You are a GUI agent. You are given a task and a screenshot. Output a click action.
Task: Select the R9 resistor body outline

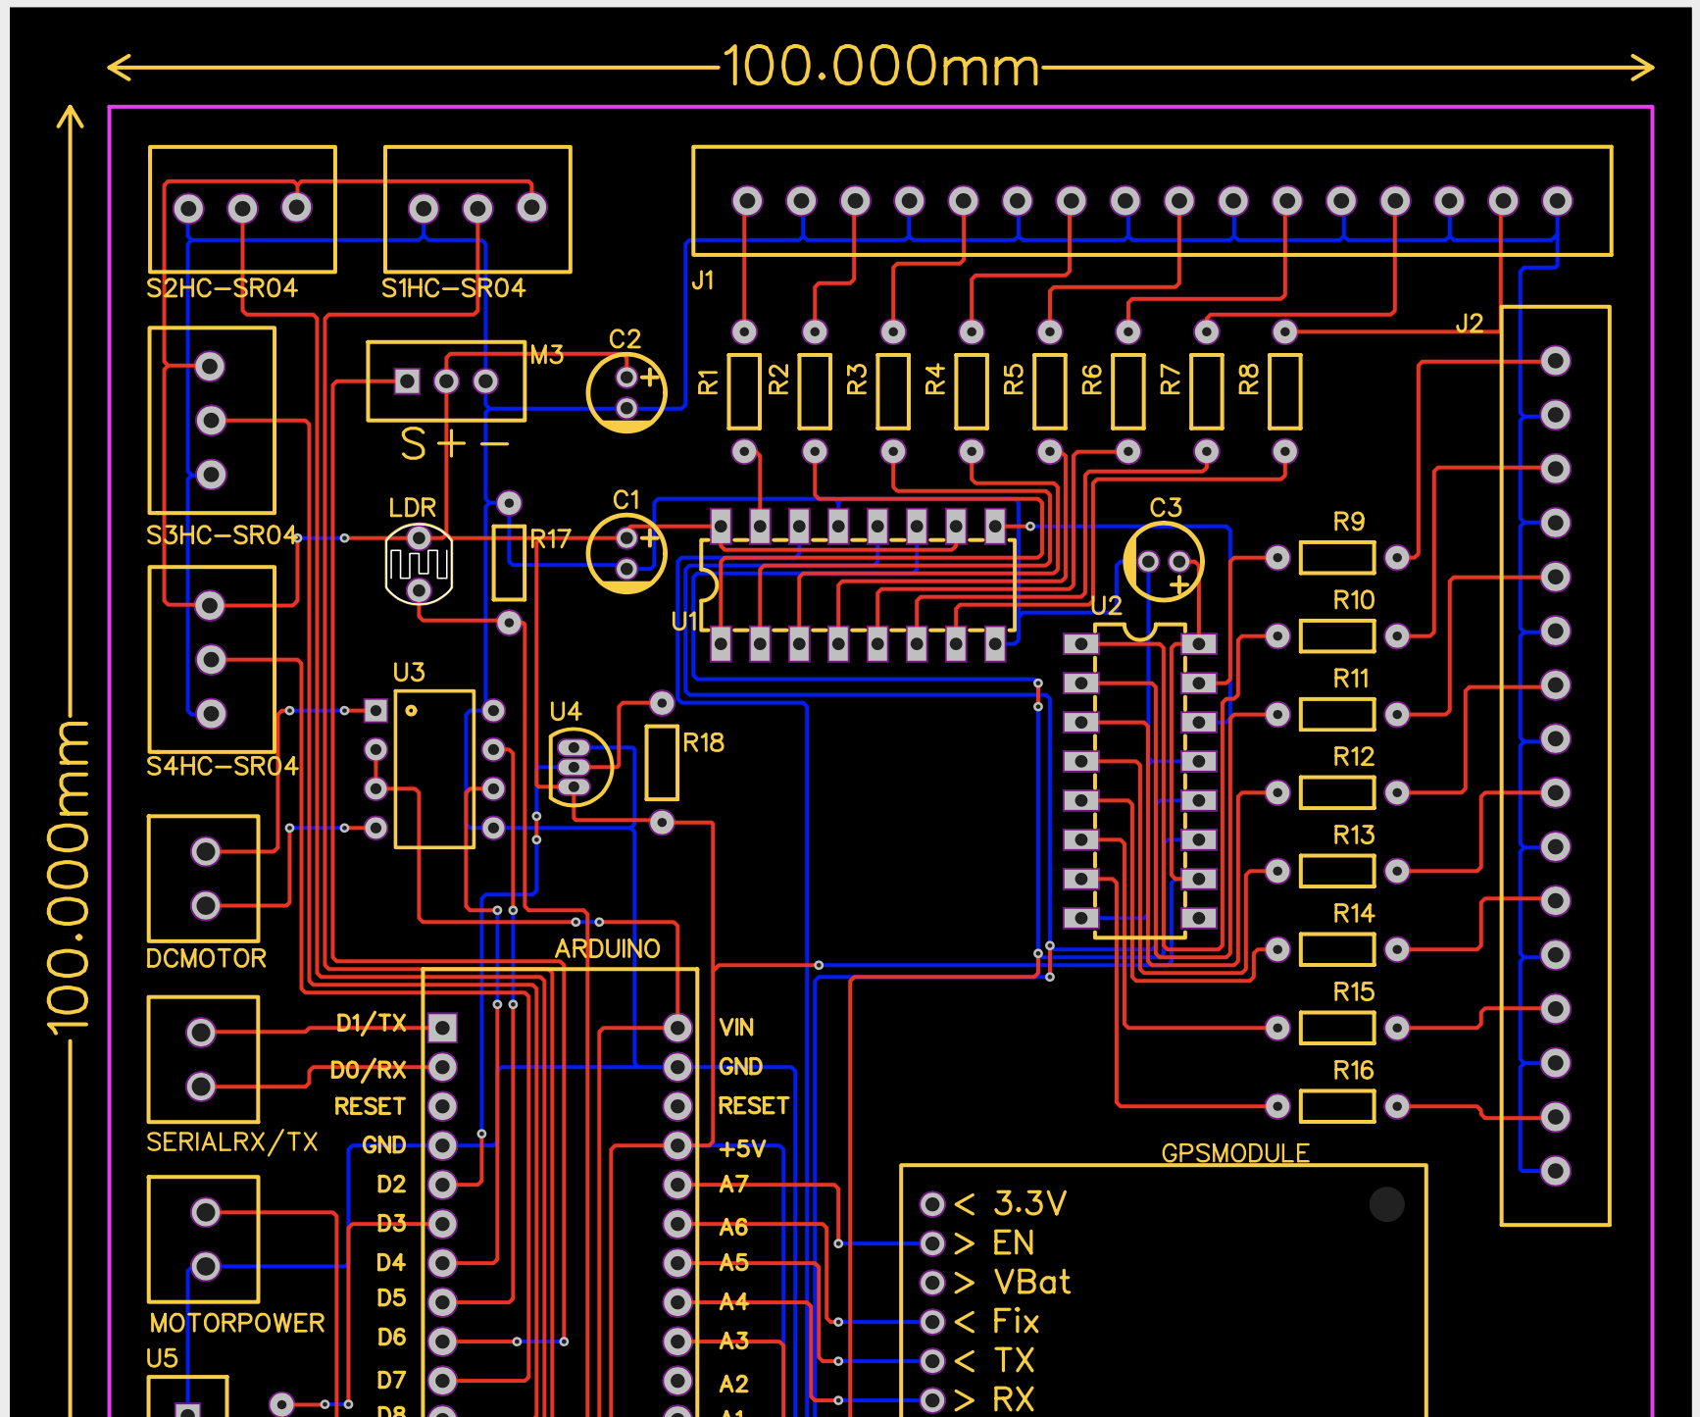pos(1337,558)
